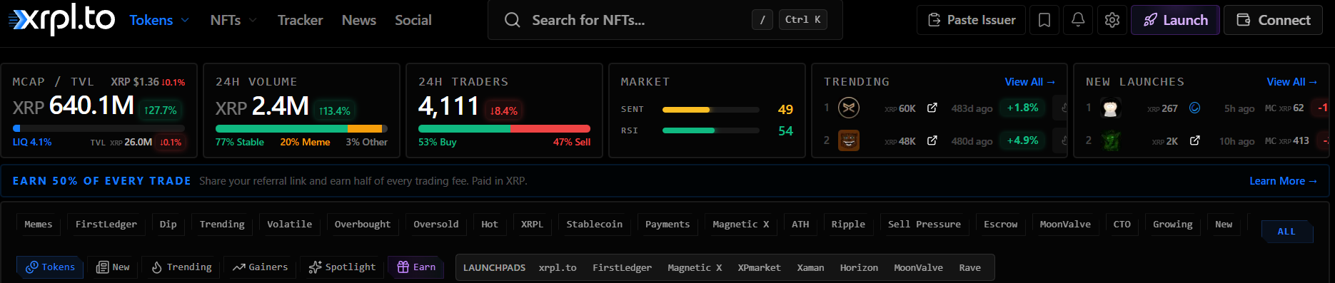Select the Payments category tag
Viewport: 1335px width, 283px height.
click(x=667, y=224)
